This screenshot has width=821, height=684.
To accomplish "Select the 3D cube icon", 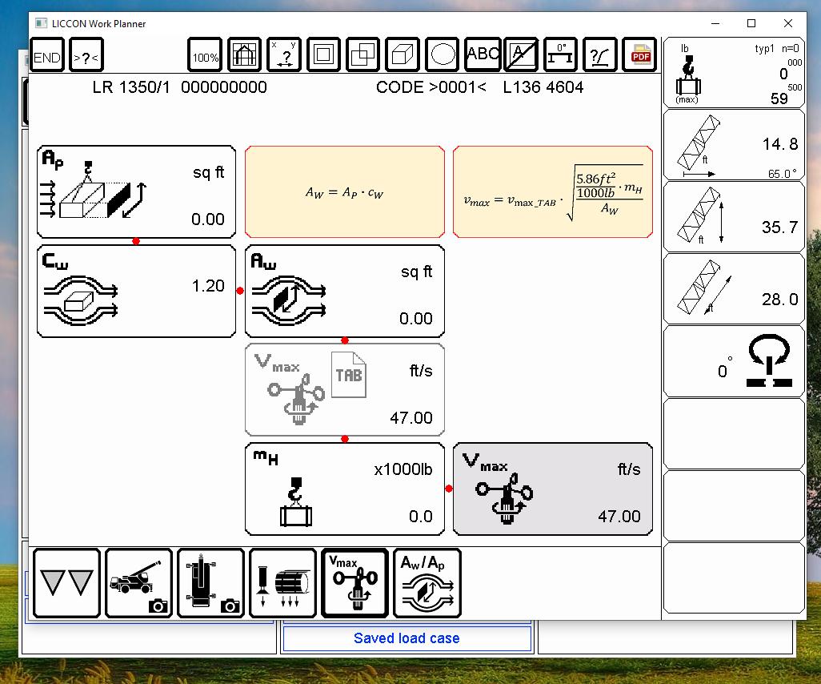I will tap(402, 55).
